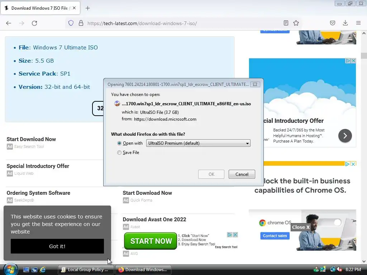Click the Windows 7 Ultimate ISO file text
The height and width of the screenshot is (275, 367).
(65, 48)
